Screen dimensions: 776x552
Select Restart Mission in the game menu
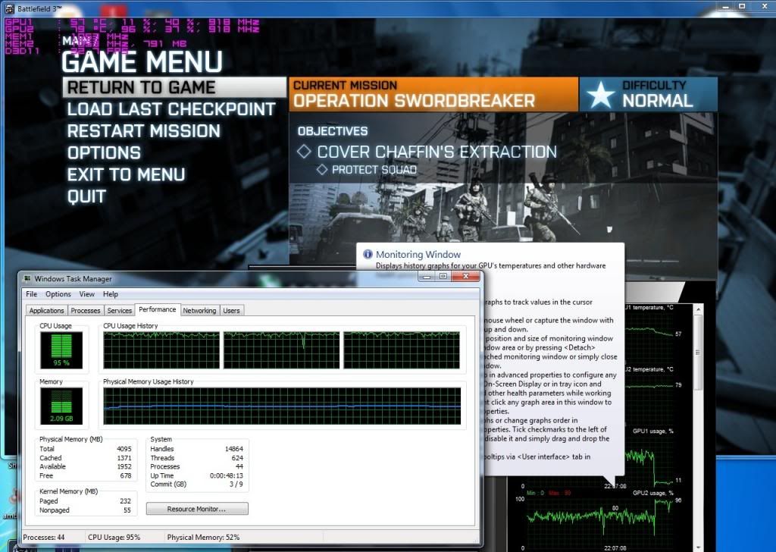(x=143, y=130)
